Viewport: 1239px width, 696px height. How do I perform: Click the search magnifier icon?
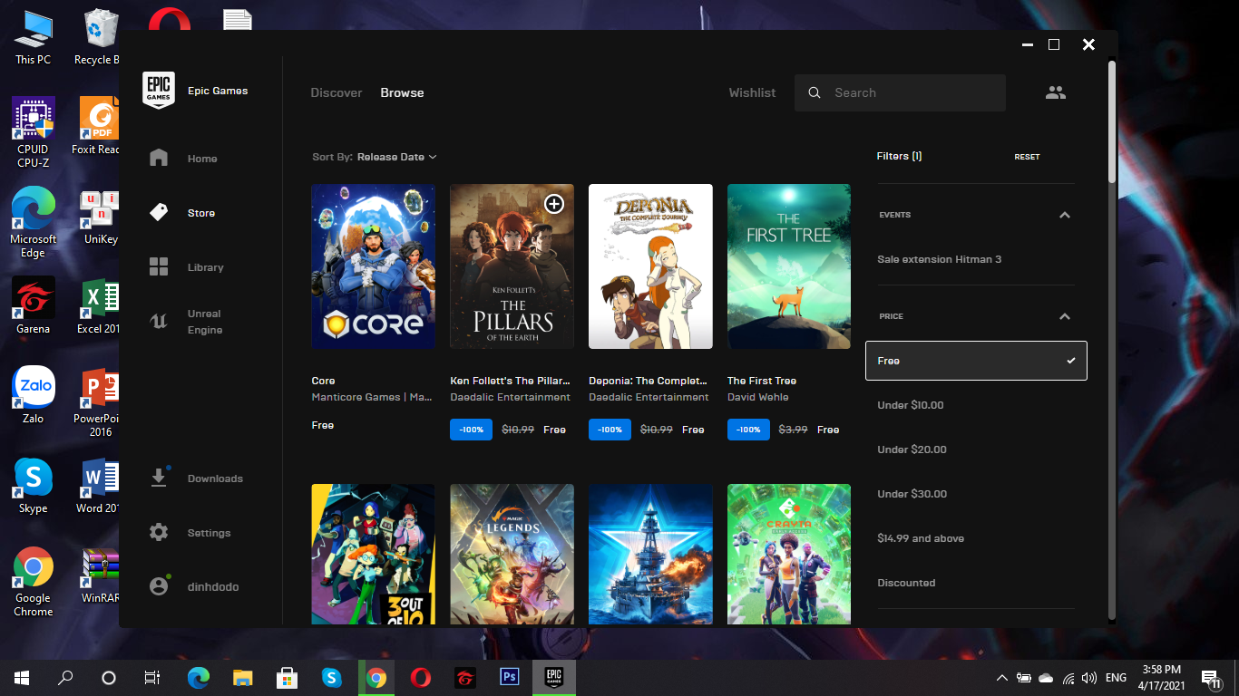815,92
